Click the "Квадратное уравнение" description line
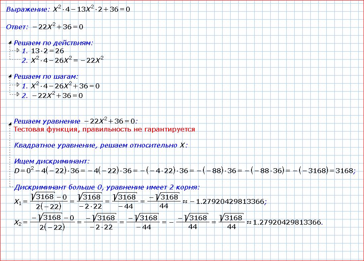Image resolution: width=364 pixels, height=261 pixels. tap(101, 145)
